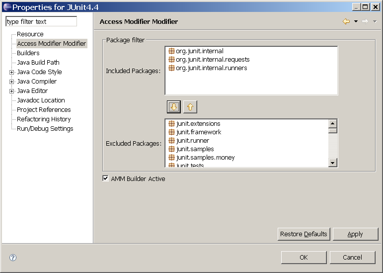Select org.junit.internal in included packages
Viewport: 383px width, 273px height.
[200, 51]
